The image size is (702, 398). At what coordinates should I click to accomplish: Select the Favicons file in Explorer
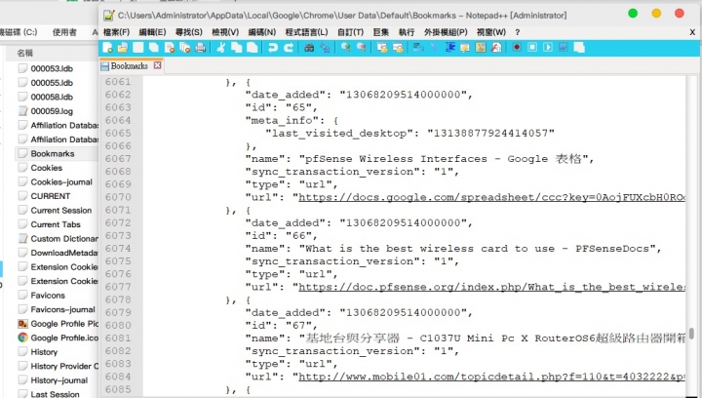[x=48, y=296]
